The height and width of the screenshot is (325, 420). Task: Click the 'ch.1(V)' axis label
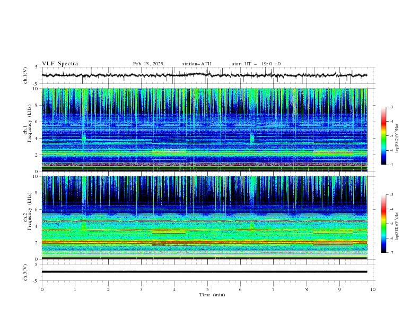(x=25, y=75)
